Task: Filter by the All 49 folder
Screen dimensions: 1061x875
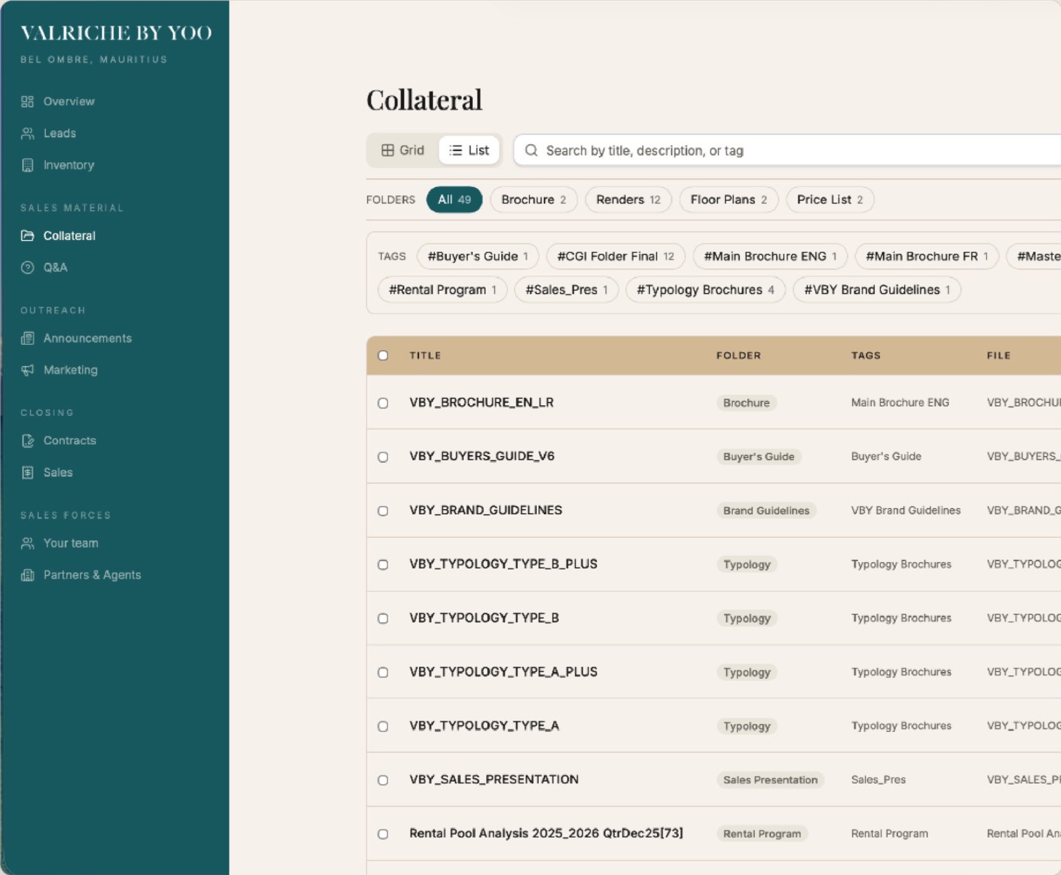Action: pyautogui.click(x=454, y=200)
